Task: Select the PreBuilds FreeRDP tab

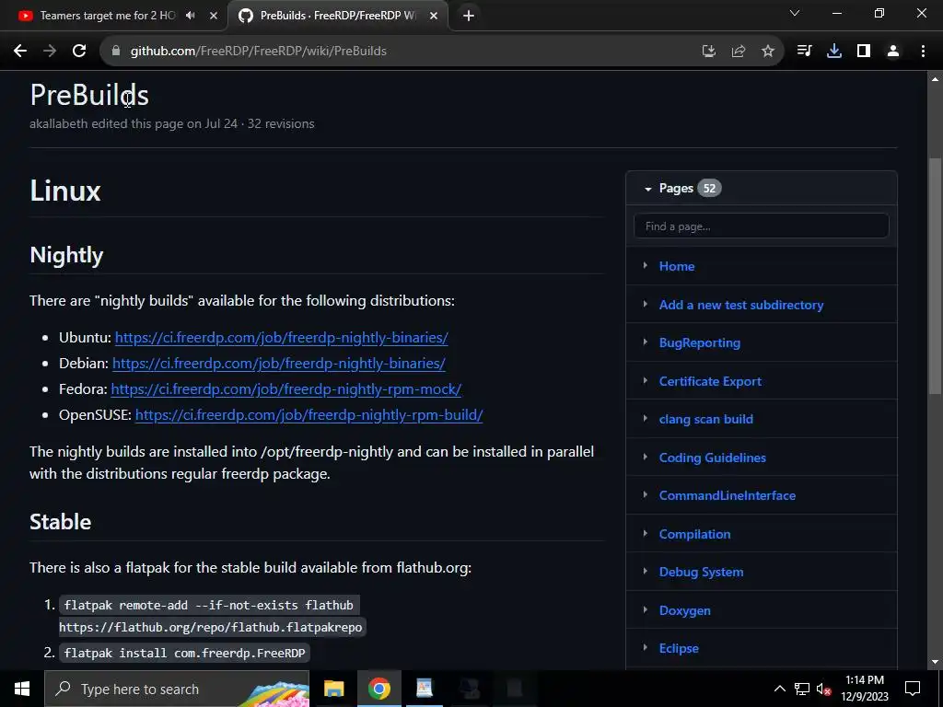Action: tap(337, 16)
